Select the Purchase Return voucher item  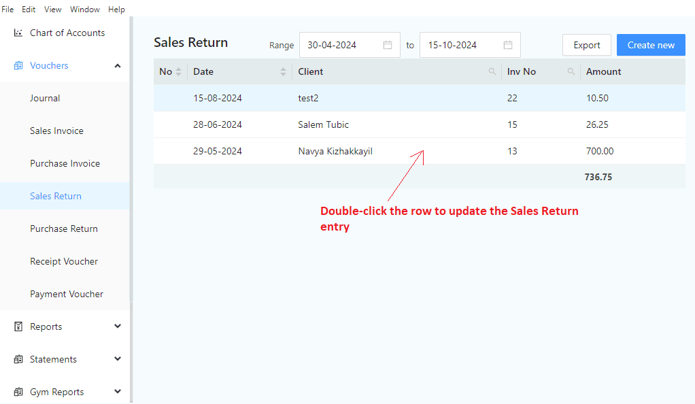pos(64,229)
